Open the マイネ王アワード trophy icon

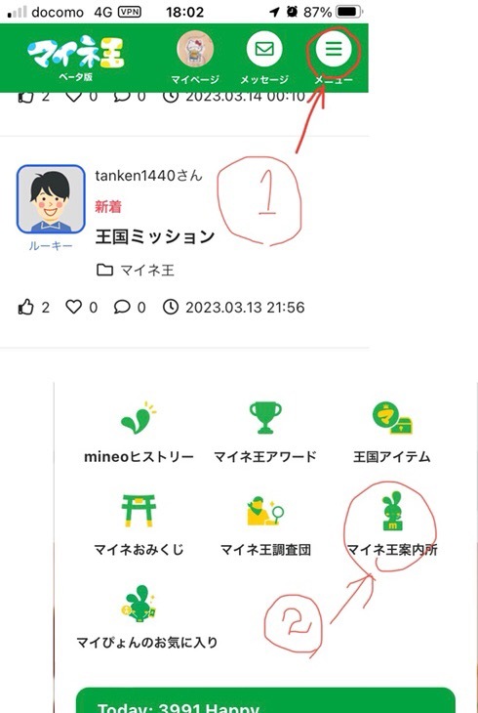click(265, 418)
